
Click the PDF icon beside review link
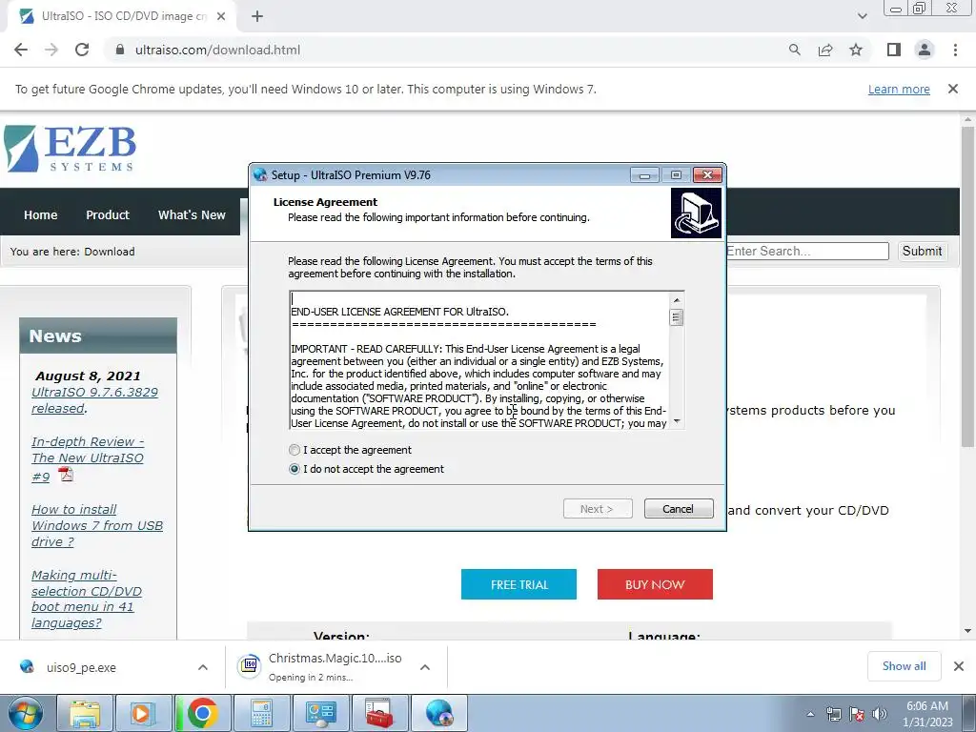66,475
